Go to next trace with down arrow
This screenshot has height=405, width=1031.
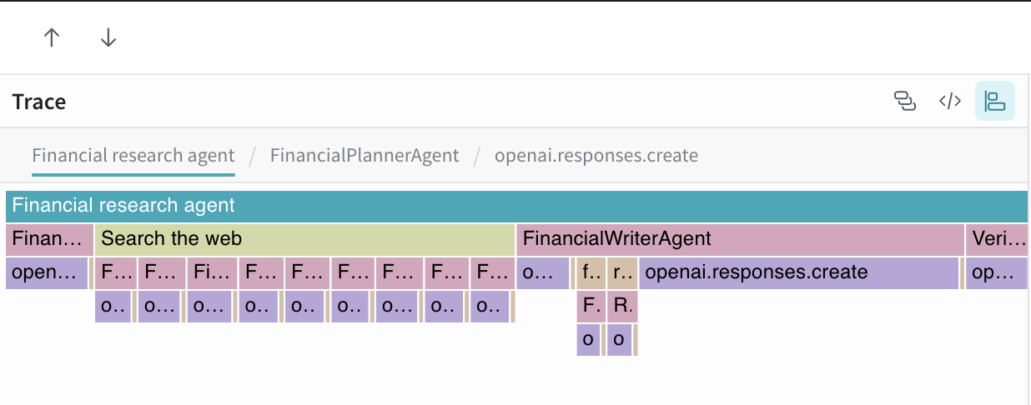pos(108,37)
